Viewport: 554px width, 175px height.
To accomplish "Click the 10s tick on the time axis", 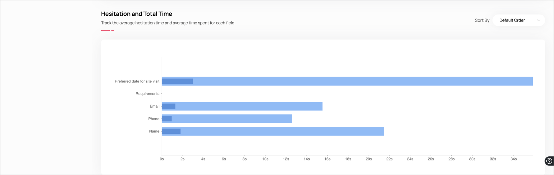I will pos(265,159).
